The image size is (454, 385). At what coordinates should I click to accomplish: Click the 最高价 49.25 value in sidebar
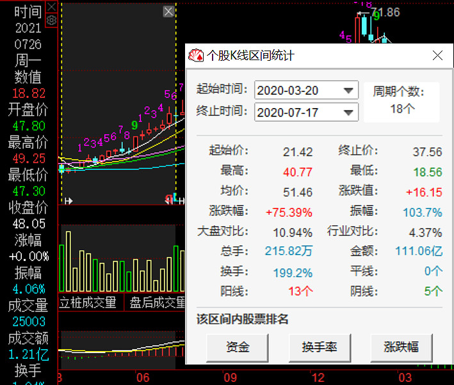(x=29, y=159)
